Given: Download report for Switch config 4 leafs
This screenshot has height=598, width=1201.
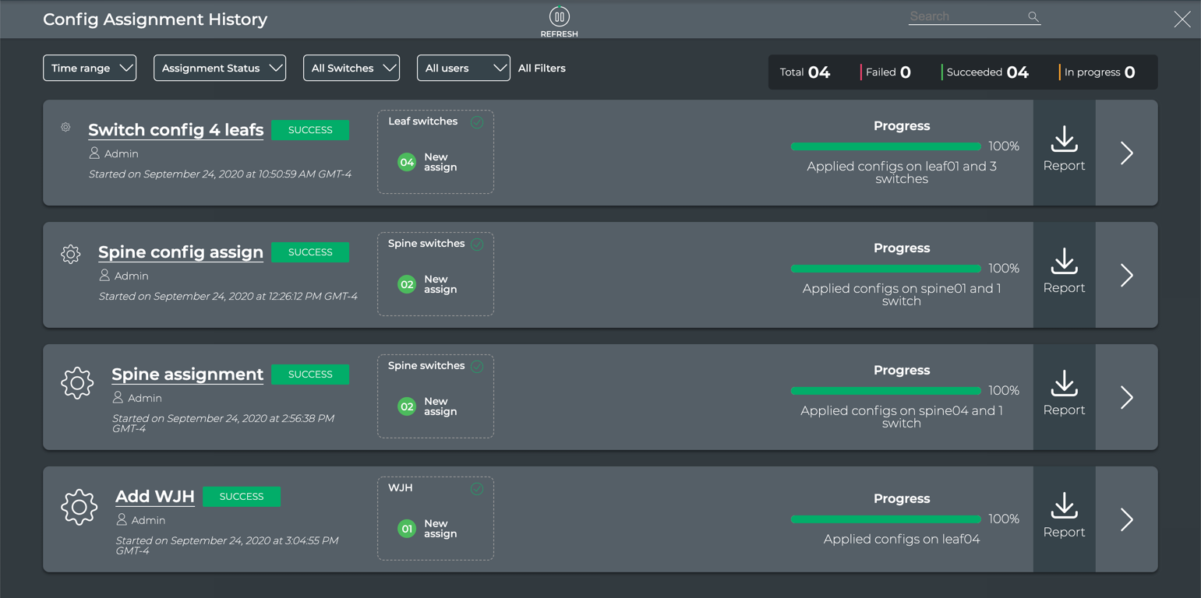Looking at the screenshot, I should [1064, 152].
